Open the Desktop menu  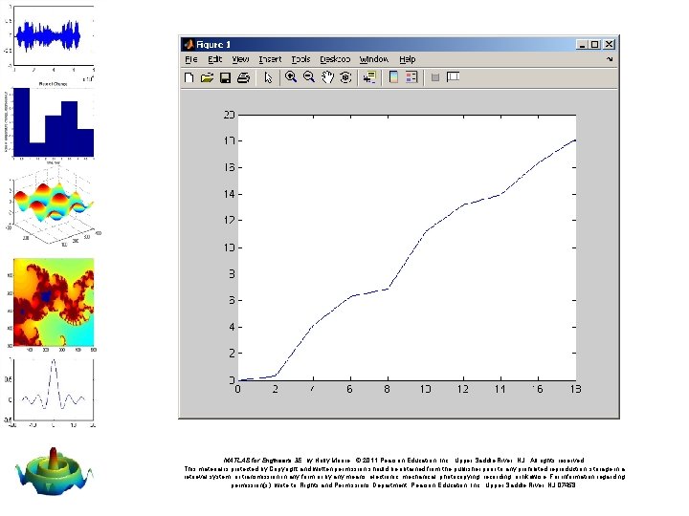pos(335,59)
